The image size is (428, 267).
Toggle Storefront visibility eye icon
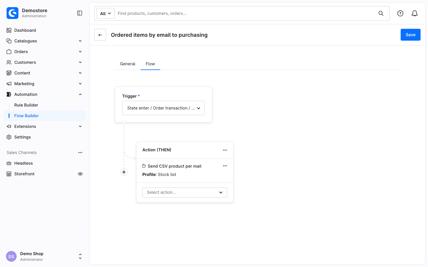(80, 174)
